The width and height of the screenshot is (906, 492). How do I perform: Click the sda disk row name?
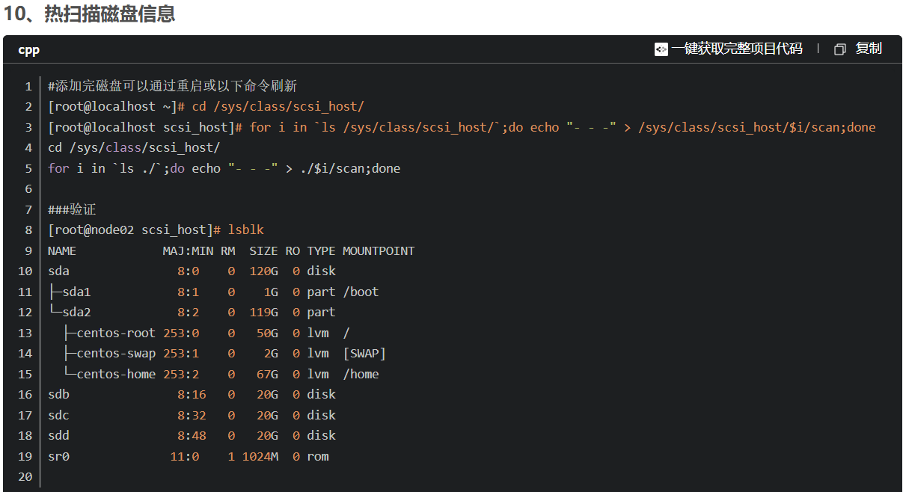click(x=58, y=271)
